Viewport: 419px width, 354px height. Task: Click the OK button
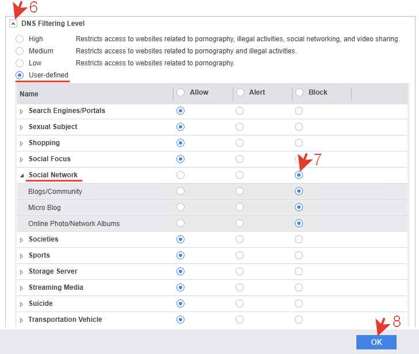[x=376, y=342]
